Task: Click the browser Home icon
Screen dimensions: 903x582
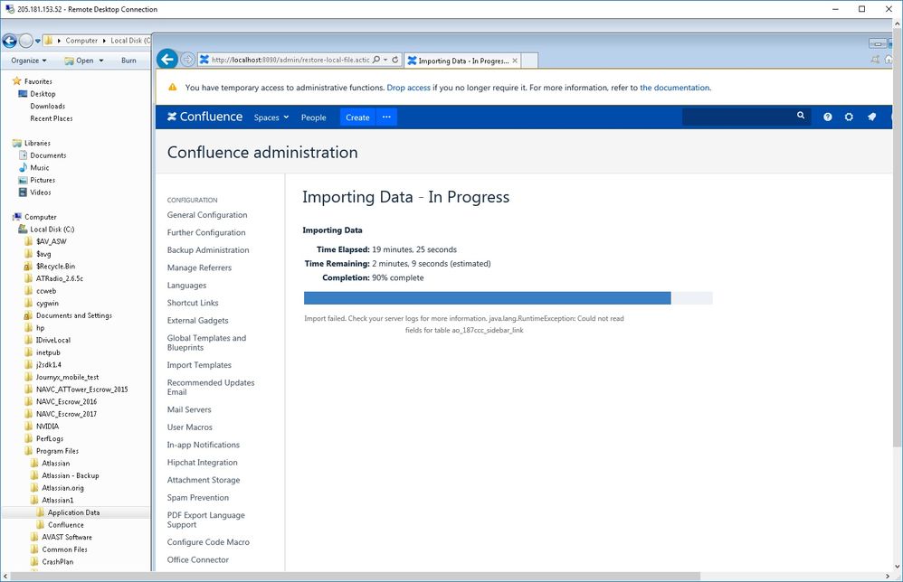Action: click(x=889, y=60)
